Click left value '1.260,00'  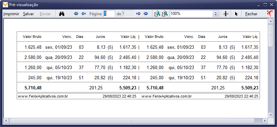pyautogui.click(x=33, y=68)
